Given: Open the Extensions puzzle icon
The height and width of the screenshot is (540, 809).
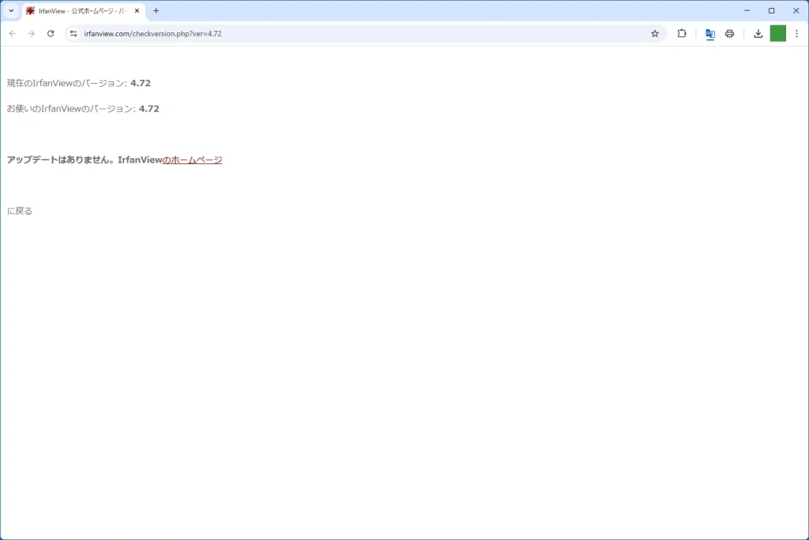Looking at the screenshot, I should click(682, 33).
